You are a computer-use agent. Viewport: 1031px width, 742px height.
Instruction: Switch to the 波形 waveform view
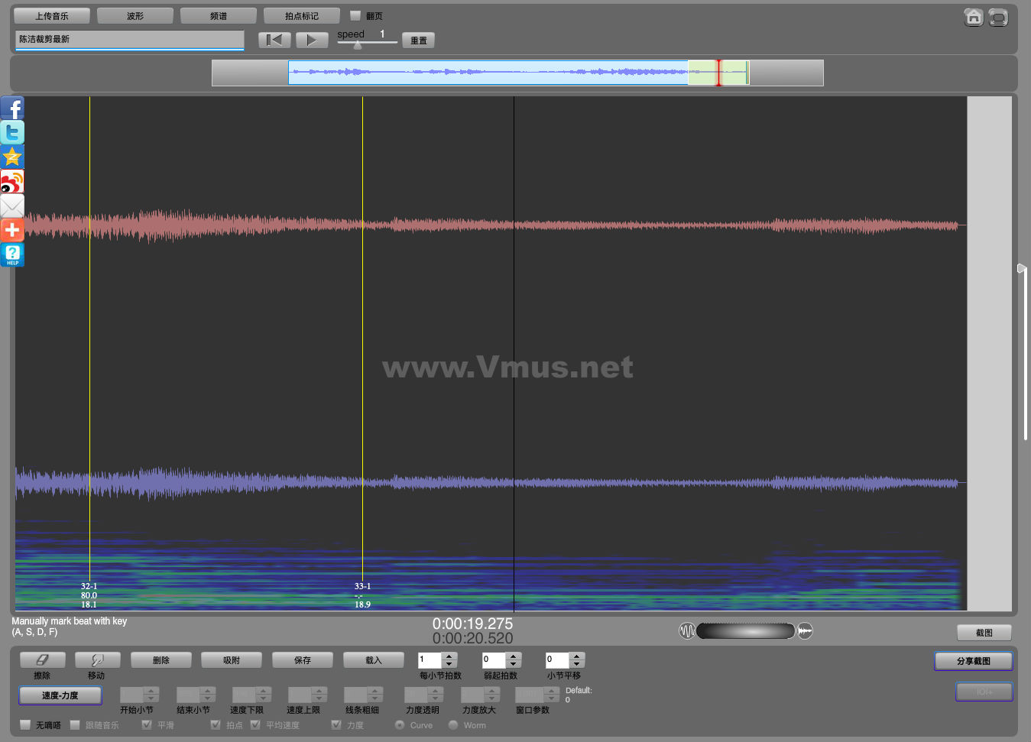135,16
